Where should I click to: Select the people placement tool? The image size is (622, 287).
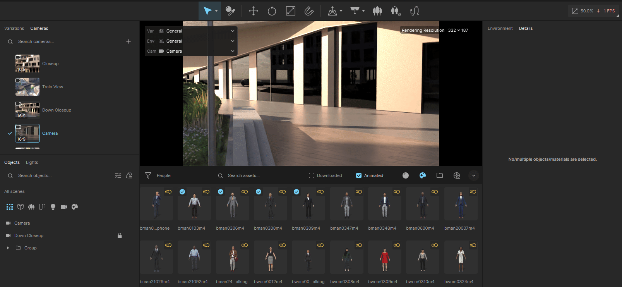click(x=396, y=11)
